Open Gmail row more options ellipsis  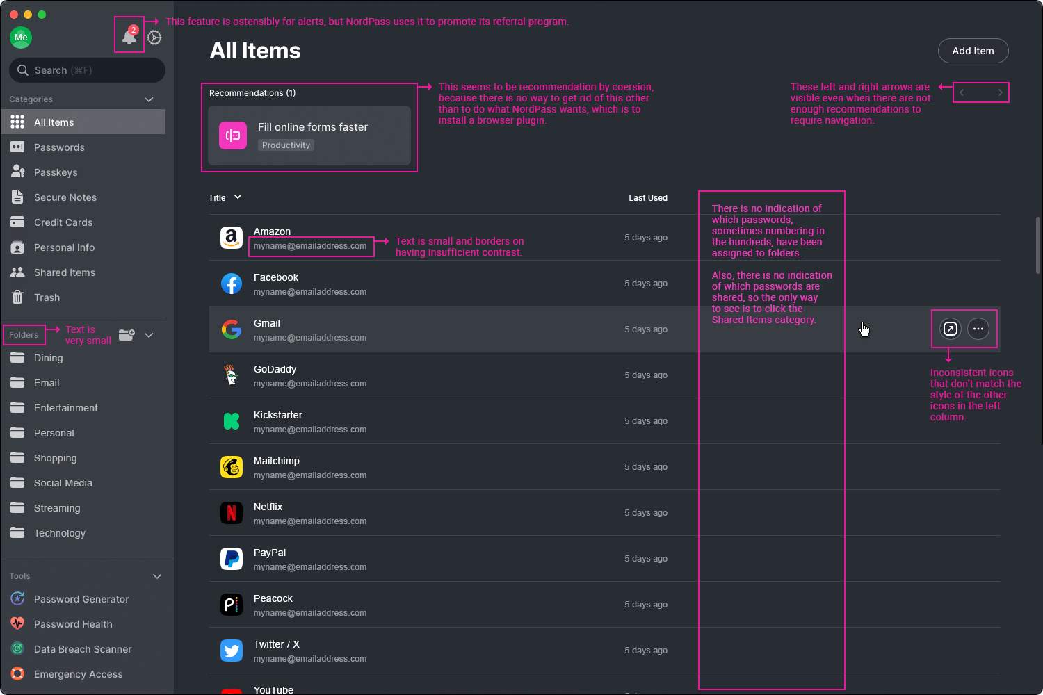pyautogui.click(x=978, y=329)
